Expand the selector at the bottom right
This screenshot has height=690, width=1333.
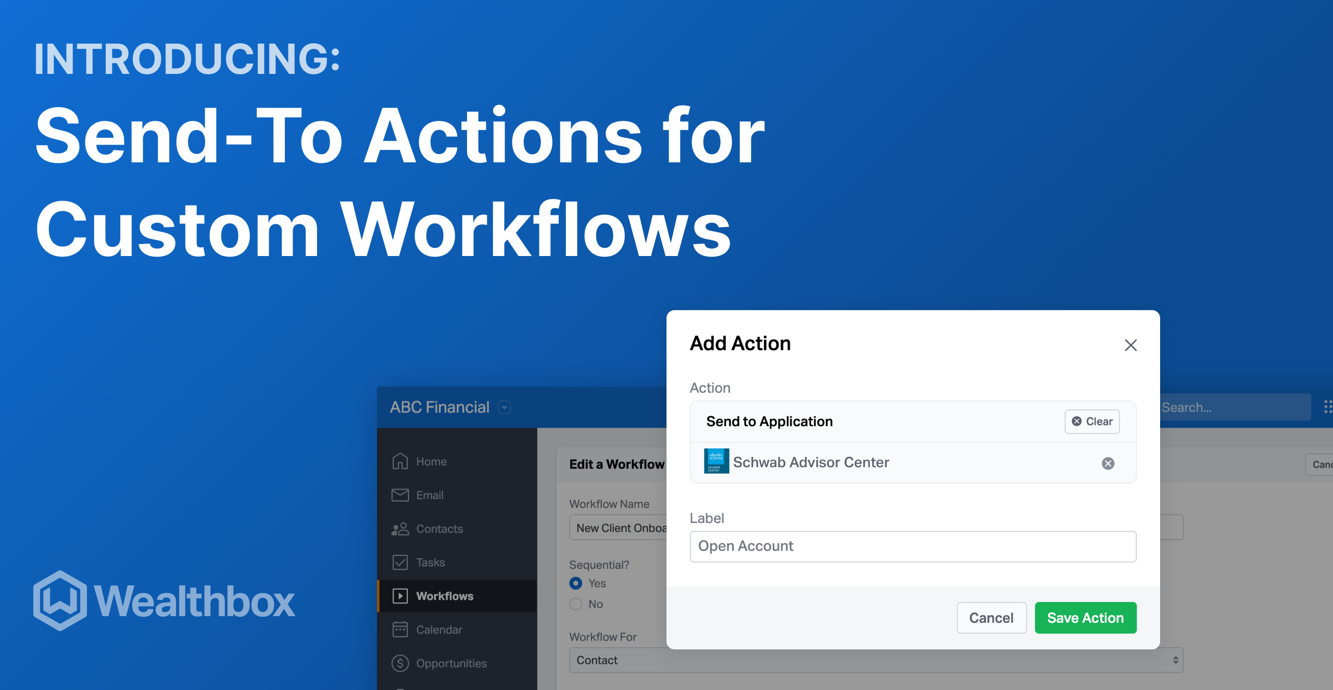1175,660
